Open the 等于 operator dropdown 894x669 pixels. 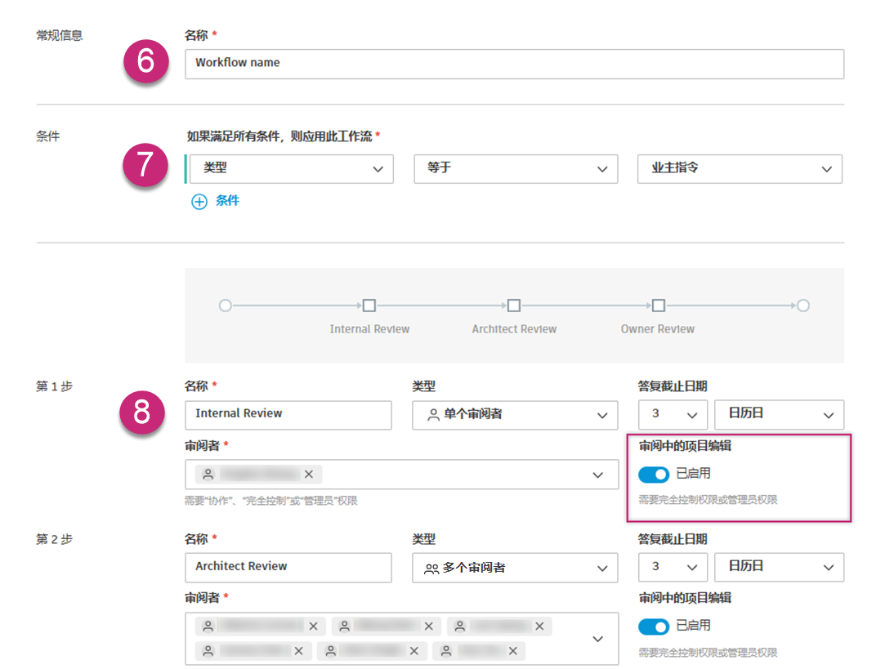(x=515, y=168)
